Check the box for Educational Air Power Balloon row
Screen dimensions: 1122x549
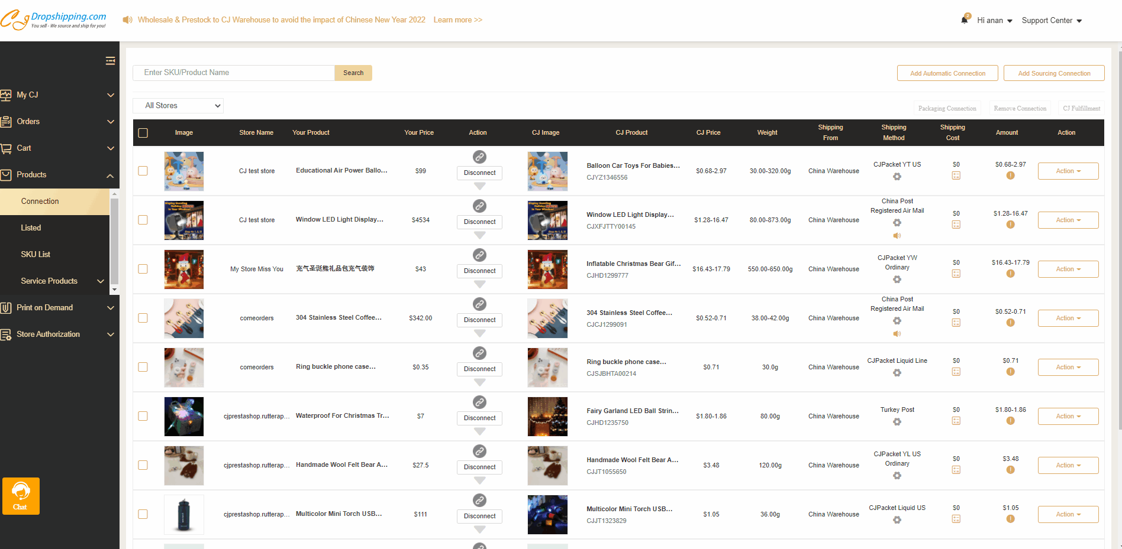[x=143, y=171]
